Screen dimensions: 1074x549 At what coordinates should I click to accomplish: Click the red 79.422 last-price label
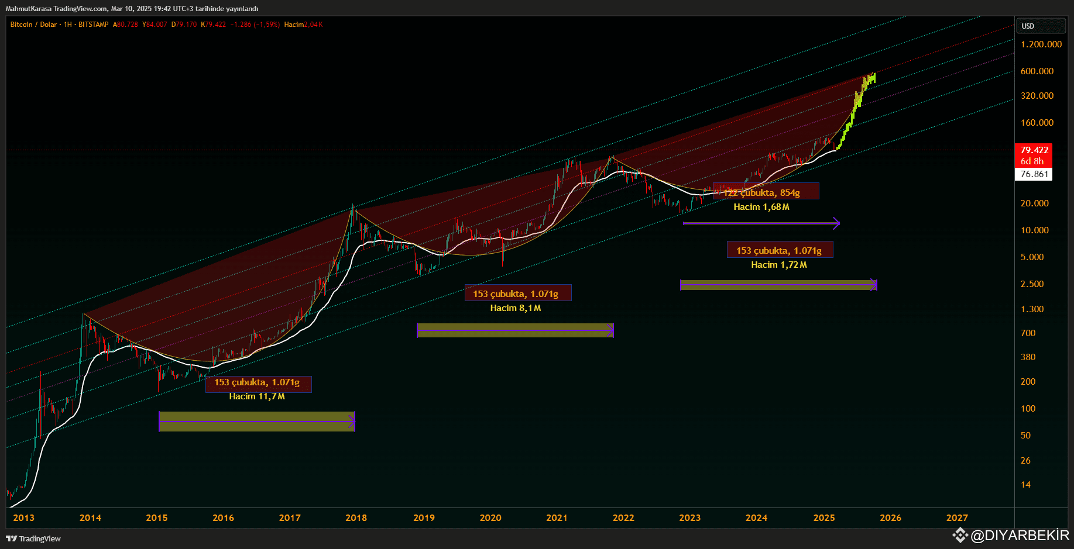click(x=1033, y=150)
